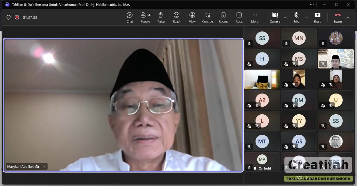Select the DM participant tile
Viewport: 357px width, 186px height.
click(299, 100)
